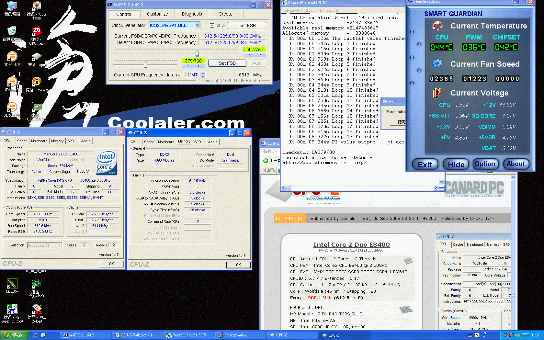Open the MemSet desktop shortcut

(12, 286)
